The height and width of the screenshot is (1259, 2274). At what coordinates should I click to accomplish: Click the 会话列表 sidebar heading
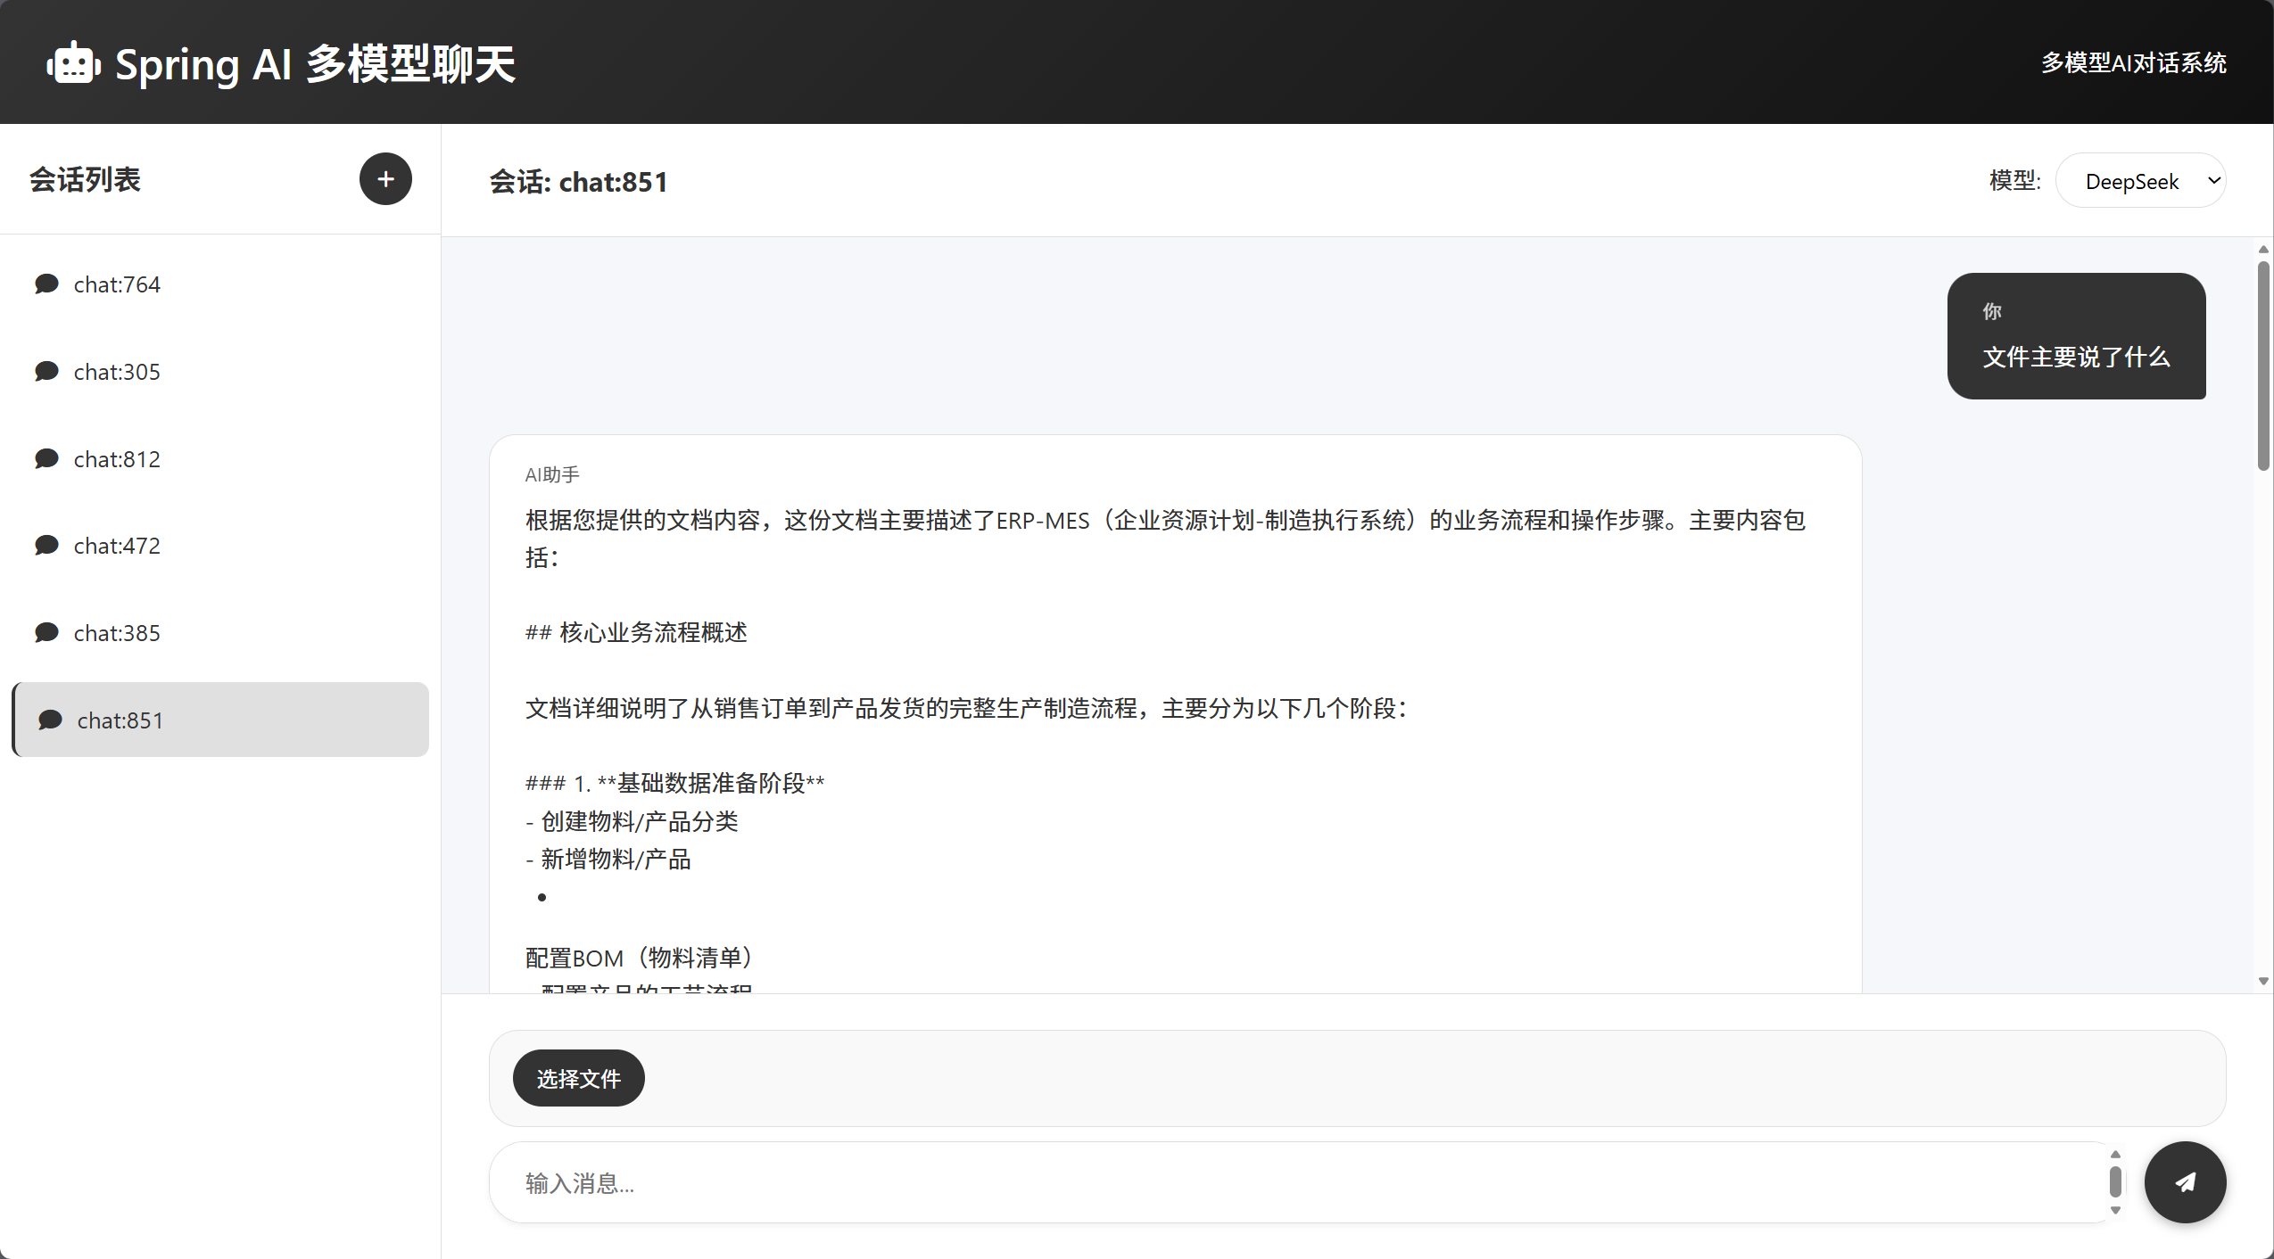click(86, 178)
